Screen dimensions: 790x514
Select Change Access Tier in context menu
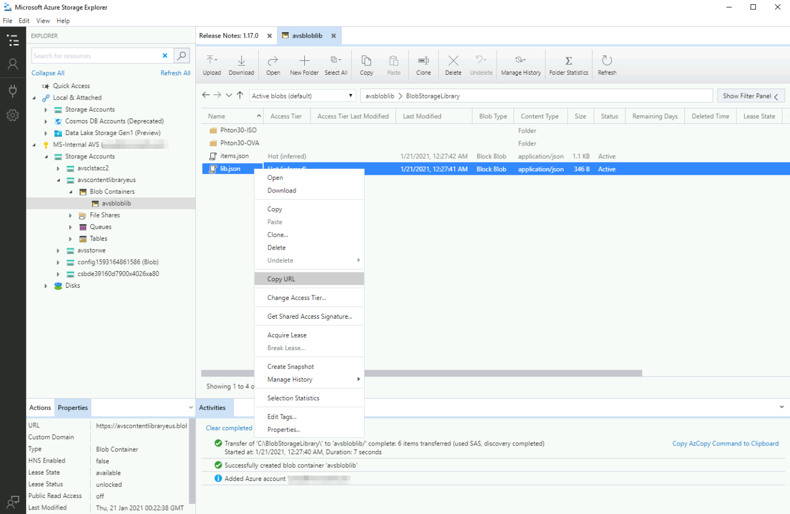(x=309, y=298)
